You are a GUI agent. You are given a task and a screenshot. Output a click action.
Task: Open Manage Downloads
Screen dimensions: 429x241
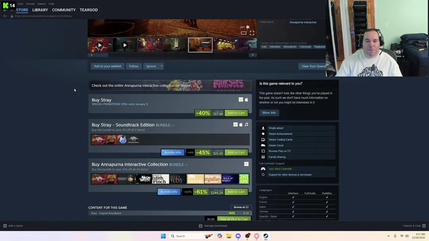point(213,226)
